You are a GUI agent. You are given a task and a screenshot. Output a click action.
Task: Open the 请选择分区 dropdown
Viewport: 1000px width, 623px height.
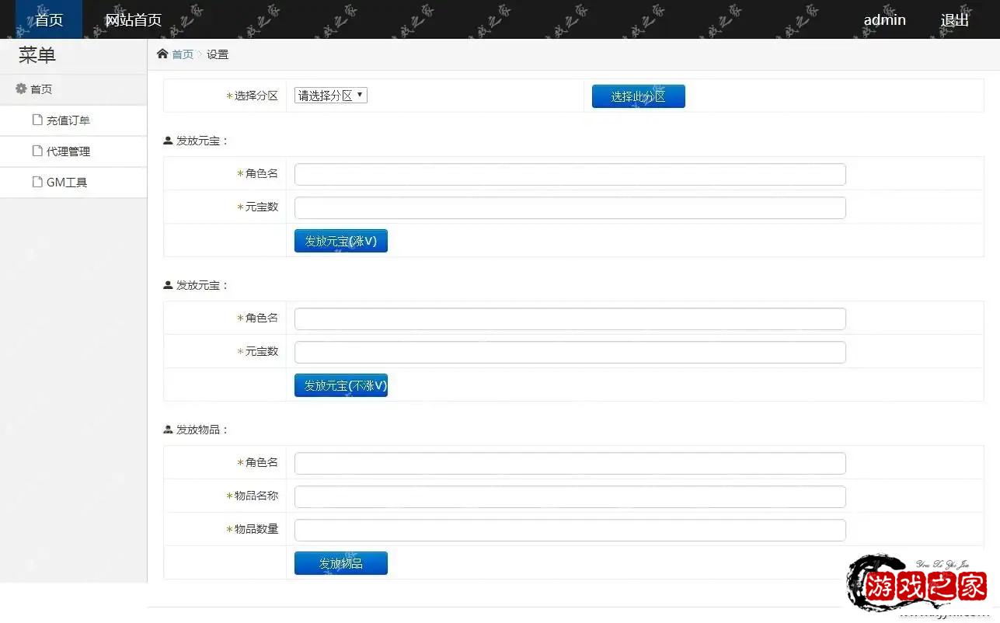point(330,96)
